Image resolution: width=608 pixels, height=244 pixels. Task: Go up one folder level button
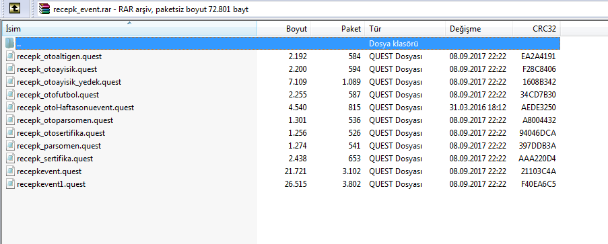click(15, 8)
